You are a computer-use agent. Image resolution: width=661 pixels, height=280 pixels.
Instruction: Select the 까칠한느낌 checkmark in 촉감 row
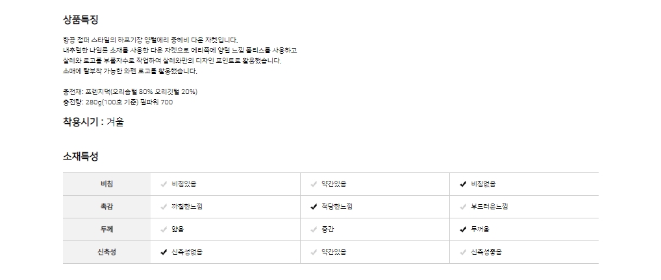tap(164, 207)
